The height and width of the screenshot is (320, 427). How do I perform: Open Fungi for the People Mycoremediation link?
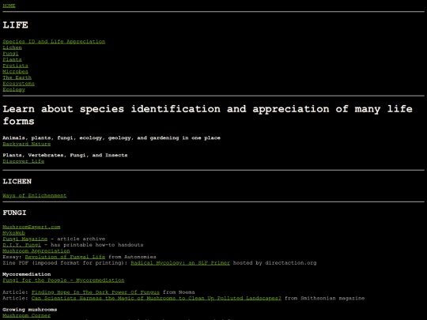pos(63,280)
